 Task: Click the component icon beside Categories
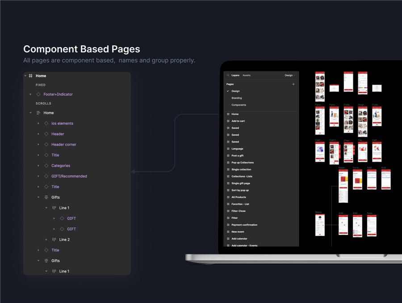click(46, 166)
